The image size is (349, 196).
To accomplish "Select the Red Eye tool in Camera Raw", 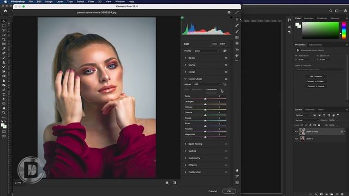I will coord(237,50).
